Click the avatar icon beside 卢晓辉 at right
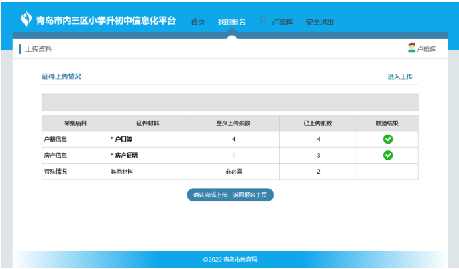 pyautogui.click(x=411, y=48)
